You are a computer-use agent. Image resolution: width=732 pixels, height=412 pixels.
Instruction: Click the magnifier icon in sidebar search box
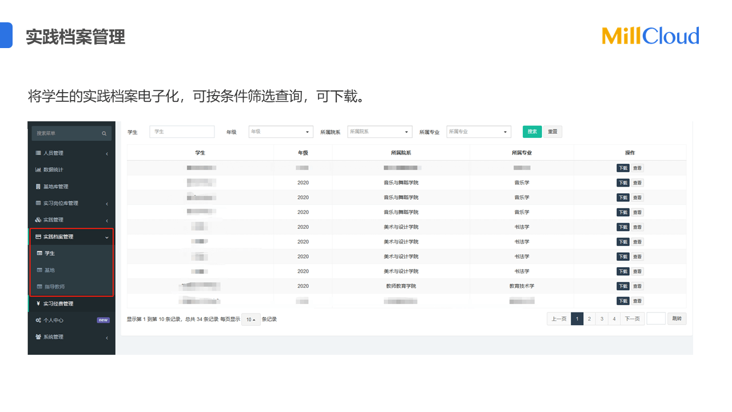click(104, 133)
